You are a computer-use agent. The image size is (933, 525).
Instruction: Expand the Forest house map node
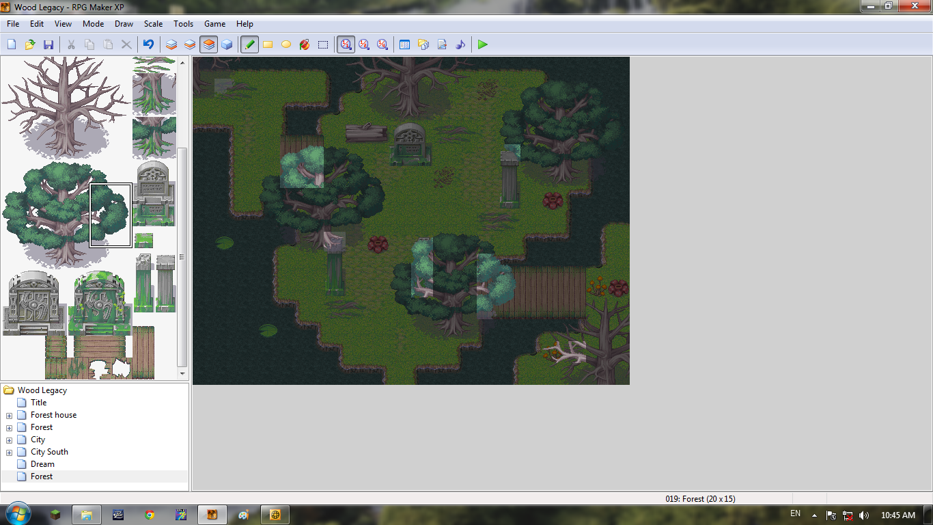click(8, 415)
